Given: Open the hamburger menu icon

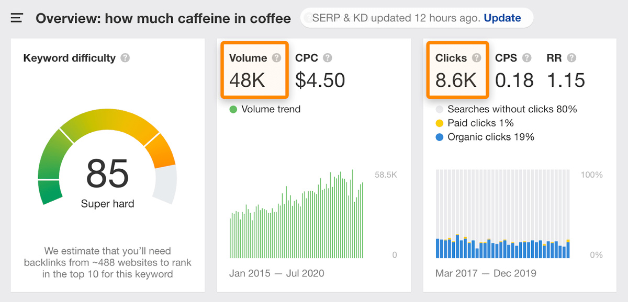Looking at the screenshot, I should coord(17,18).
